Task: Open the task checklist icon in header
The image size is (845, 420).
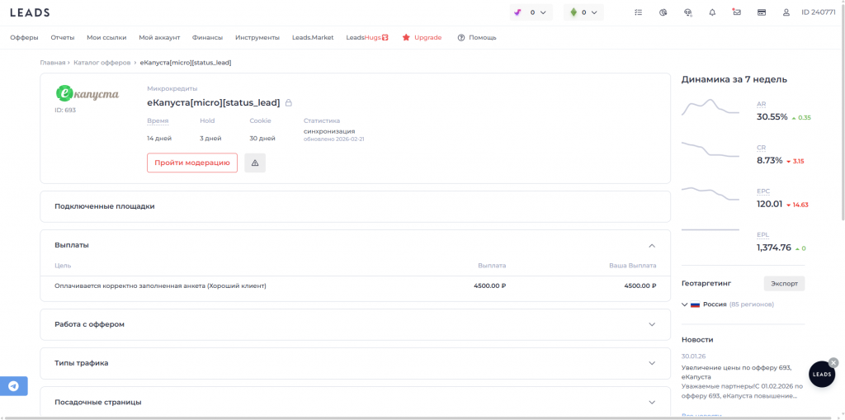Action: [638, 12]
